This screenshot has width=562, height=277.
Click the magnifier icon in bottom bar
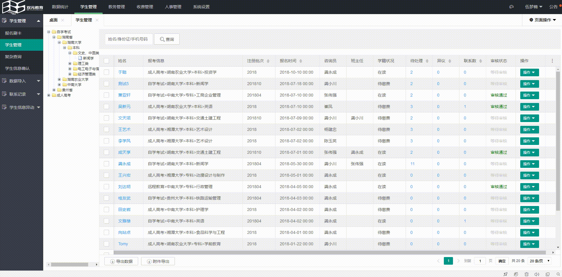558,274
